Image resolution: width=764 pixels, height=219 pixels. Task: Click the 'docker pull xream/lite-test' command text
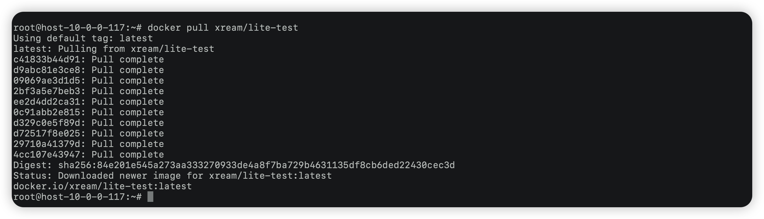pos(223,28)
